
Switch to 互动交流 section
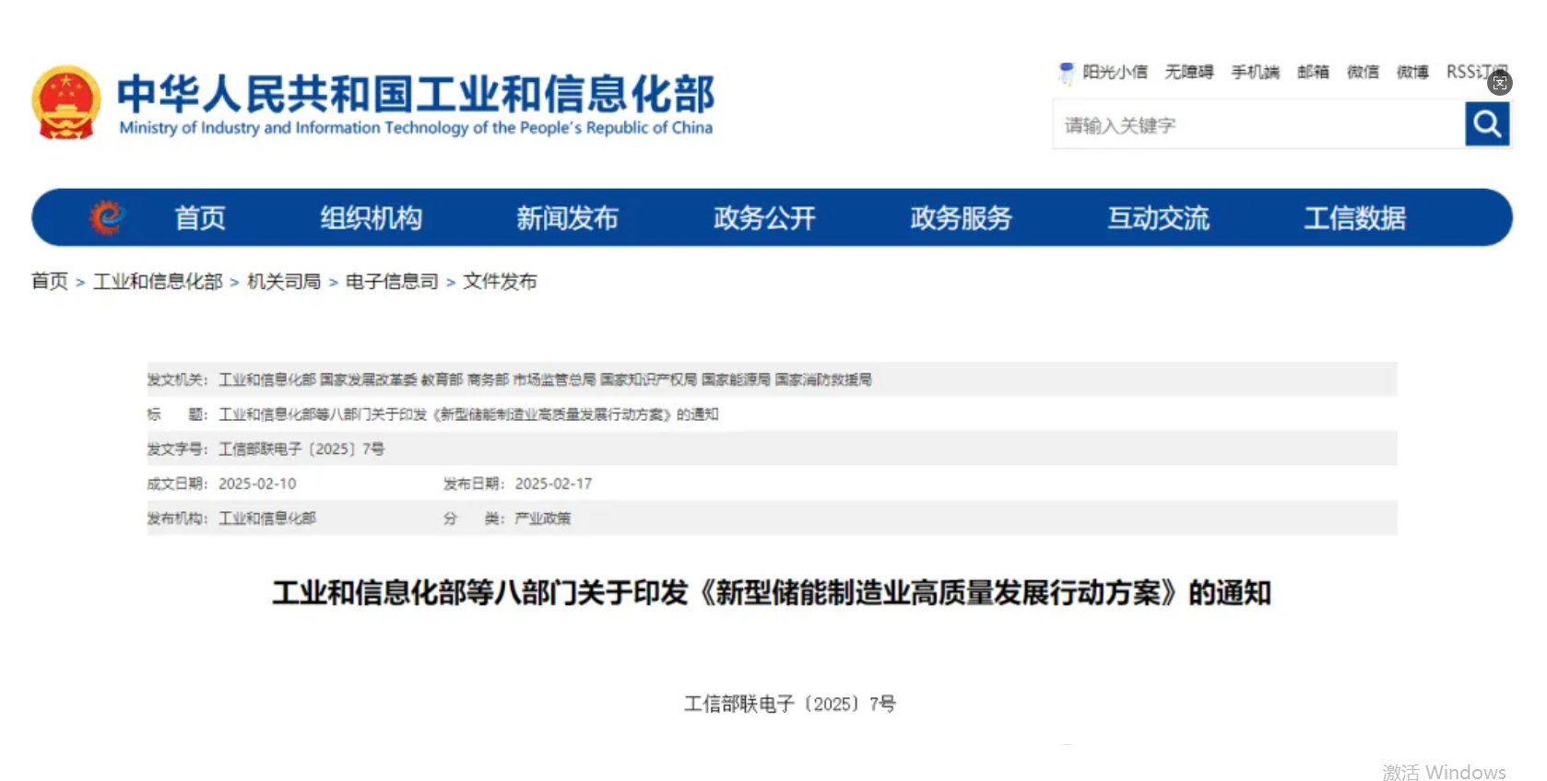1158,218
